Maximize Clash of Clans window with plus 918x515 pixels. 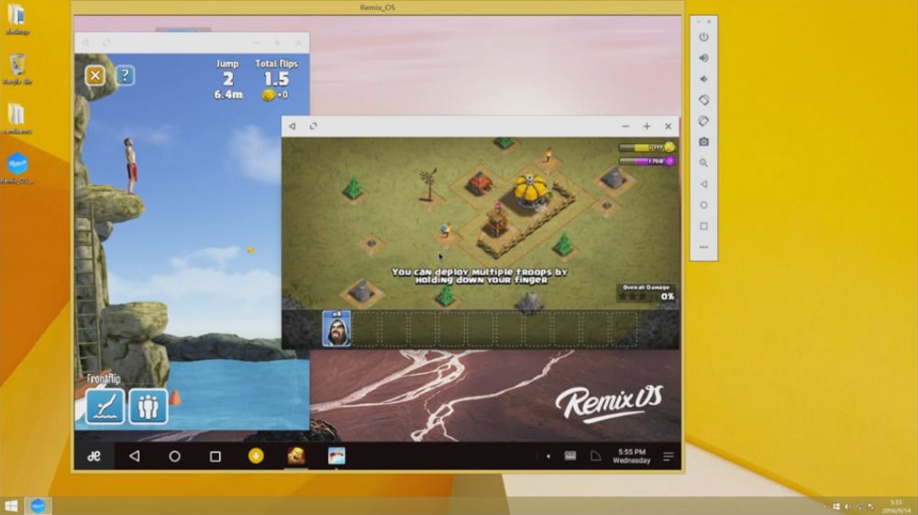coord(647,126)
